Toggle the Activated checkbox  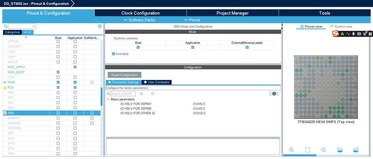(x=114, y=54)
